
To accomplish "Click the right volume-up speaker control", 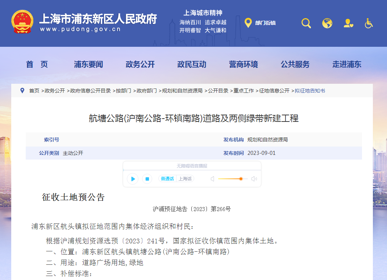I will (254, 179).
